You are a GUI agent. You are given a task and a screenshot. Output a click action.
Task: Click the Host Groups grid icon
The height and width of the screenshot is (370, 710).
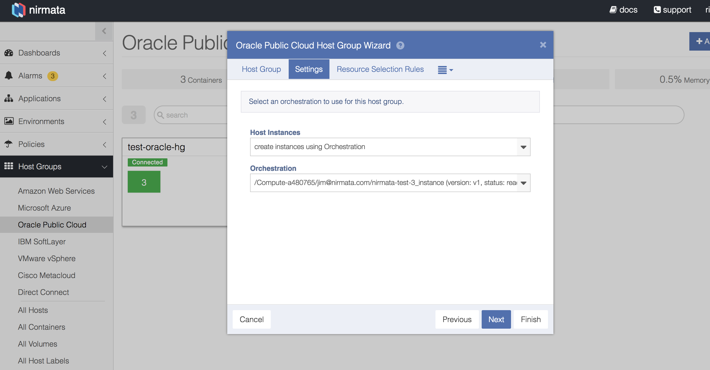click(x=9, y=166)
